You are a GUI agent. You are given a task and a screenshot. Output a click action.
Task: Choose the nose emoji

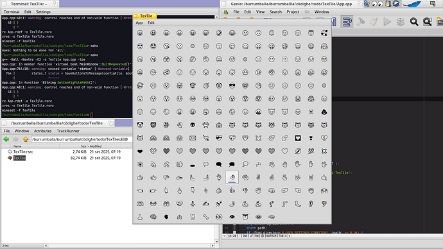point(140,217)
